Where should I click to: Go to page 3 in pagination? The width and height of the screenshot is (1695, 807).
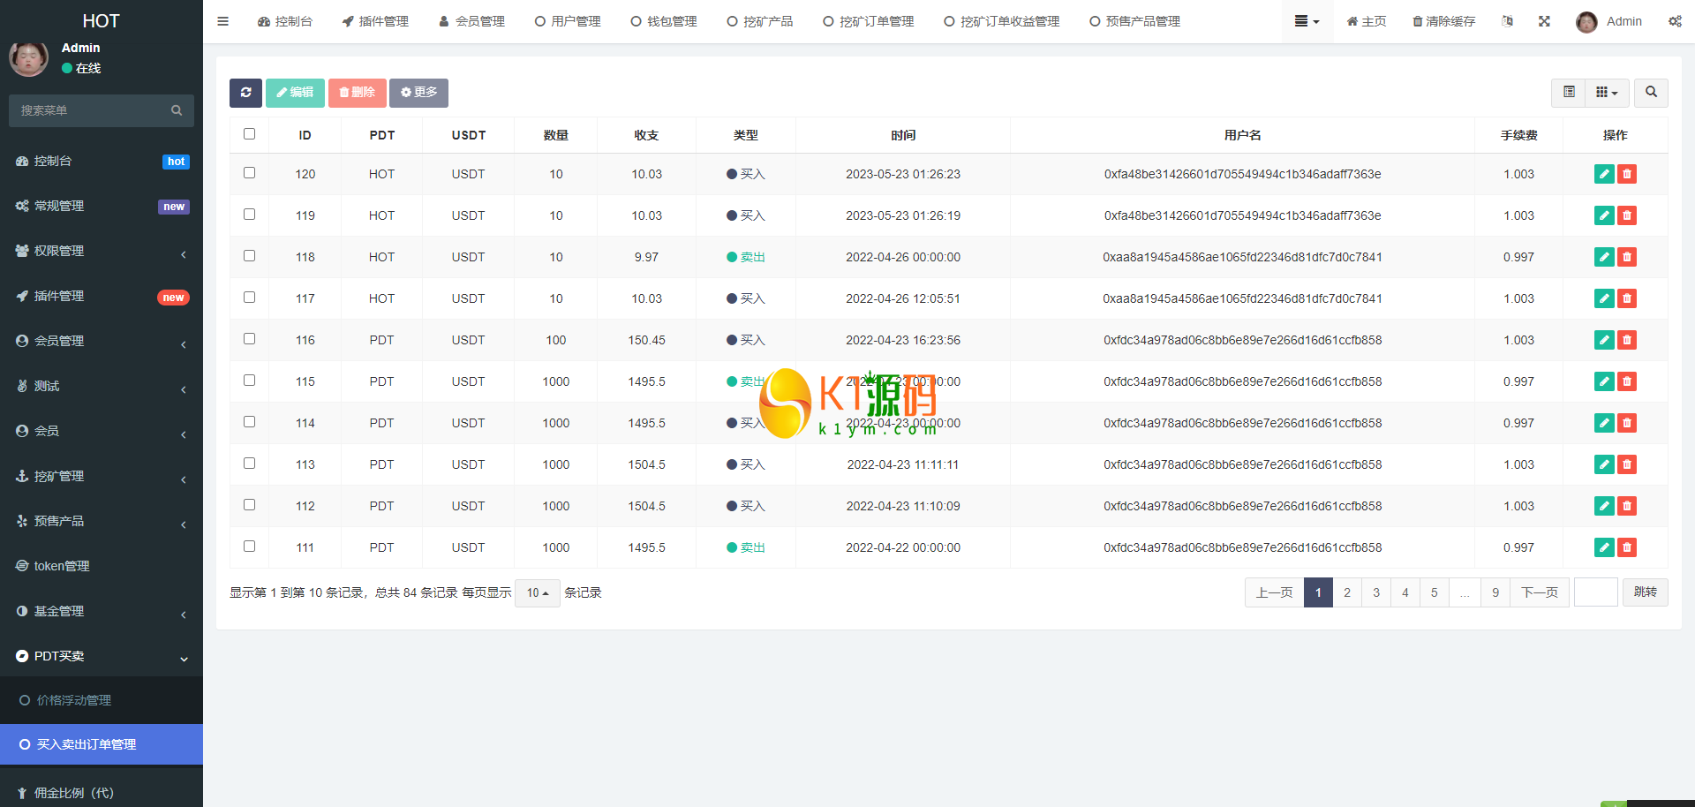point(1375,592)
